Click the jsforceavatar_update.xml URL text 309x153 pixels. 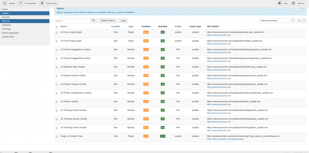[x=236, y=32]
